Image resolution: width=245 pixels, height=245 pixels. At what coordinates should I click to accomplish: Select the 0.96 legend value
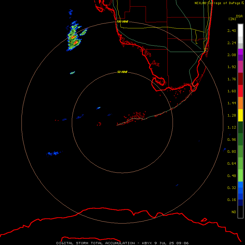pyautogui.click(x=232, y=140)
